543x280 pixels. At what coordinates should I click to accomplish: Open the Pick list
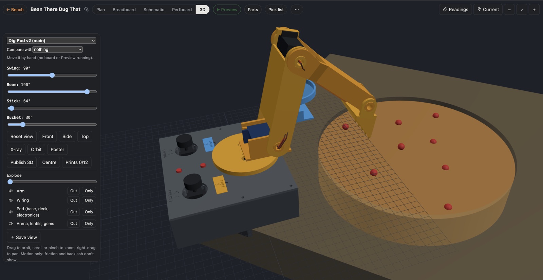click(276, 10)
